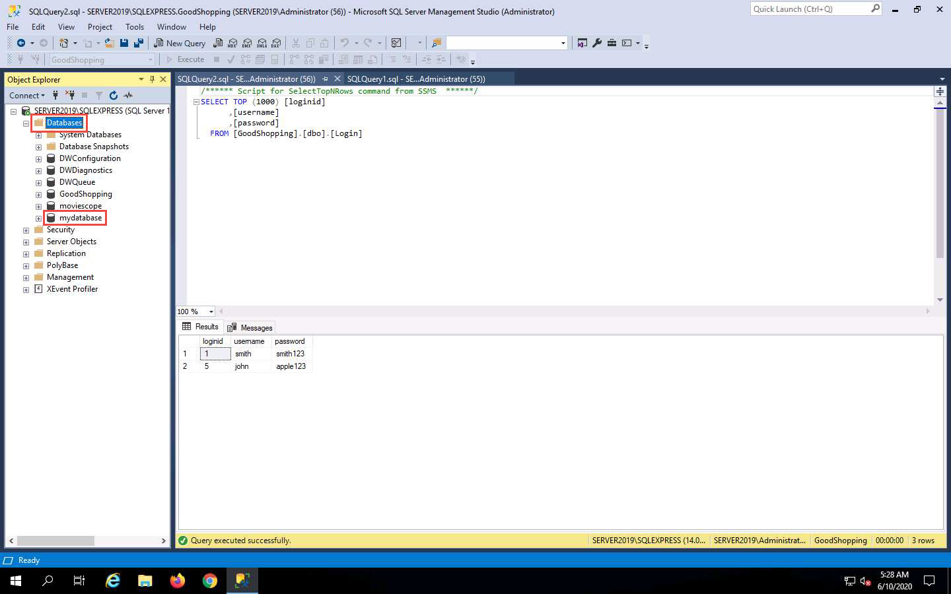Open Activity Monitor from Object Explorer toolbar
Image resolution: width=951 pixels, height=594 pixels.
(x=128, y=95)
